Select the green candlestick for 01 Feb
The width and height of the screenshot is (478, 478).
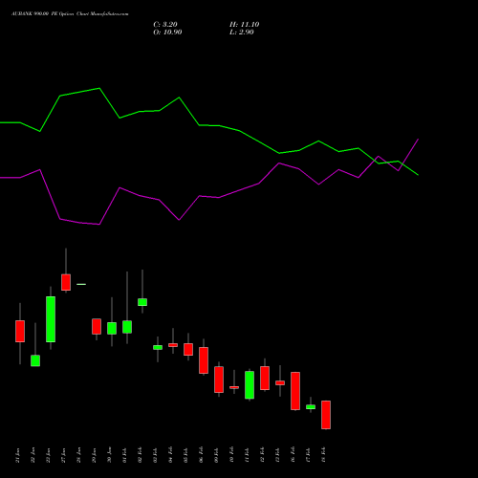[127, 327]
